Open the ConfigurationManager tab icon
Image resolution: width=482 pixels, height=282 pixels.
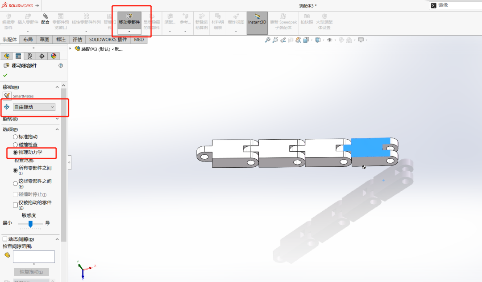point(30,56)
